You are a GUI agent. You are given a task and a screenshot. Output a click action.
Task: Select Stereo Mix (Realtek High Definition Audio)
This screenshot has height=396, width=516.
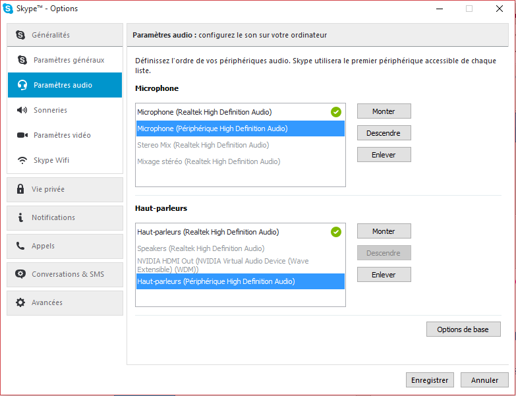click(241, 145)
